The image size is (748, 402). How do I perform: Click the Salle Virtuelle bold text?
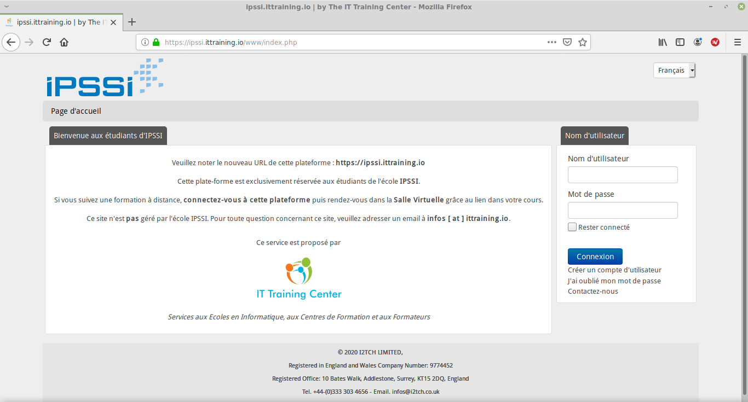click(418, 200)
